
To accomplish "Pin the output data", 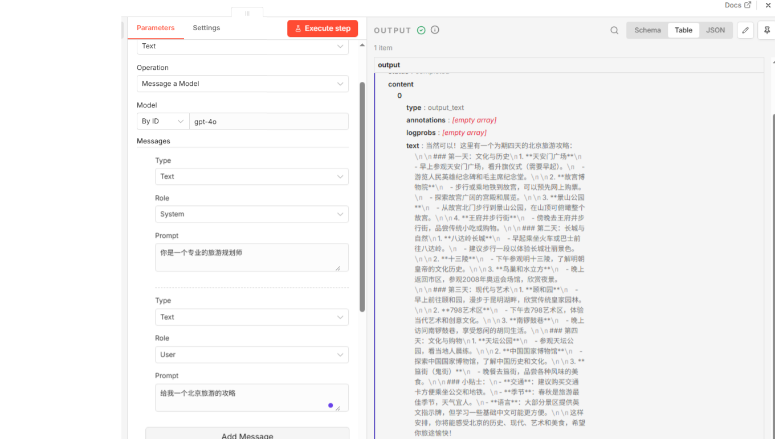I will (x=767, y=30).
